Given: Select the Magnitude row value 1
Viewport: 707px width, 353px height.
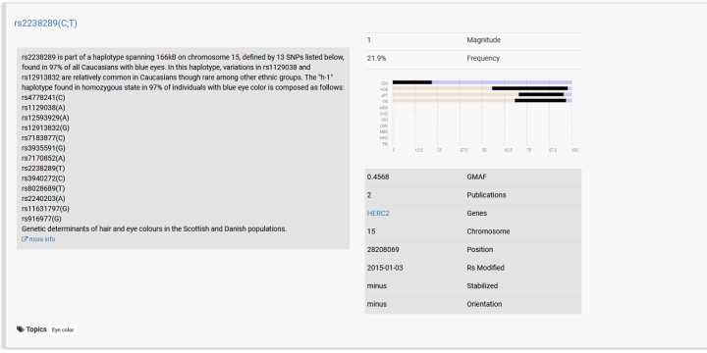Looking at the screenshot, I should (369, 40).
